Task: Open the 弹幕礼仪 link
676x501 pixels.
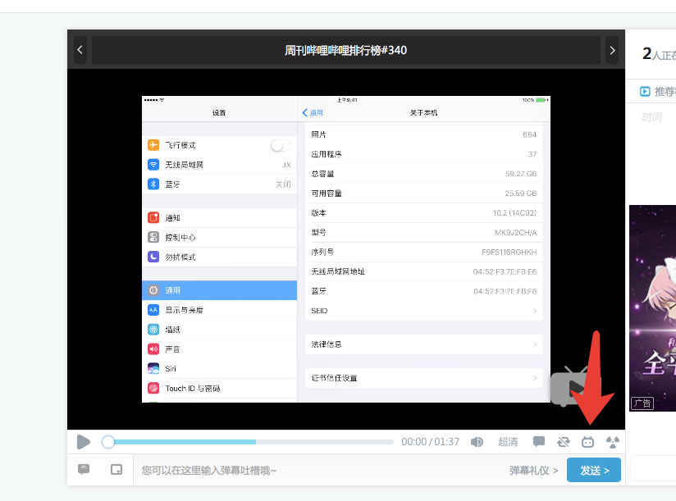Action: 533,471
